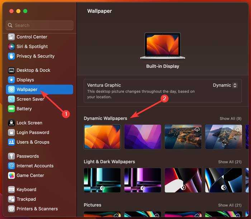Download the third dynamic wallpaper via cloud icon
Screen dimensions: 251x219
coord(197,129)
